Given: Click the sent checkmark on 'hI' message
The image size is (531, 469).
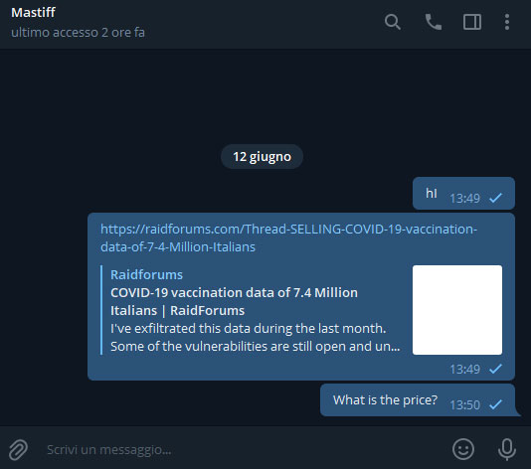Looking at the screenshot, I should pyautogui.click(x=495, y=198).
